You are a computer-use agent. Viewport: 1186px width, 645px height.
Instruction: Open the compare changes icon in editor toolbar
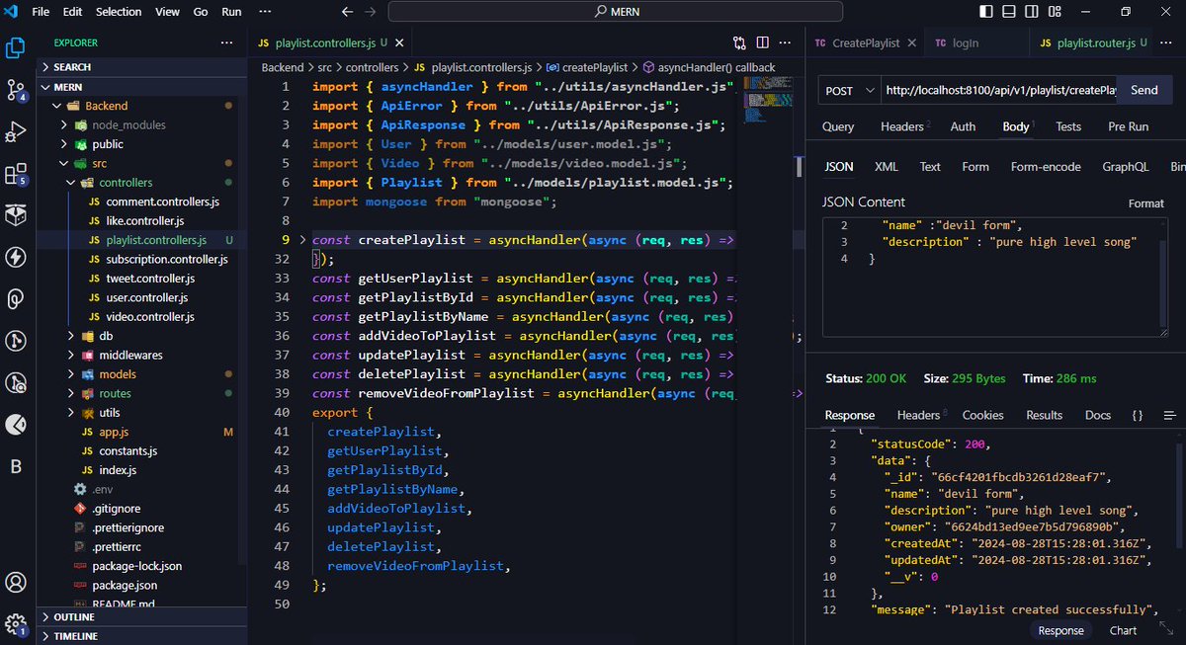(739, 43)
